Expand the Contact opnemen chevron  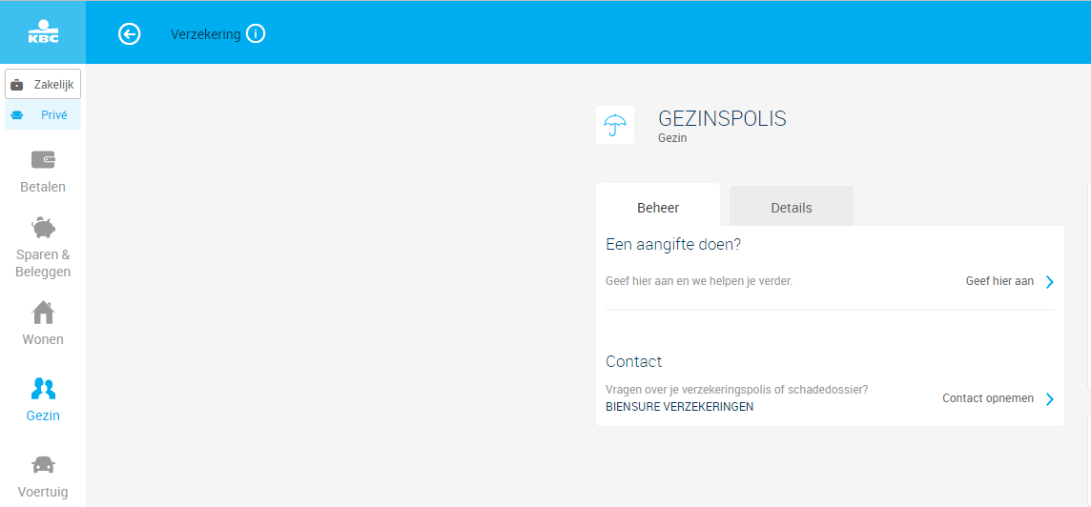coord(1050,398)
